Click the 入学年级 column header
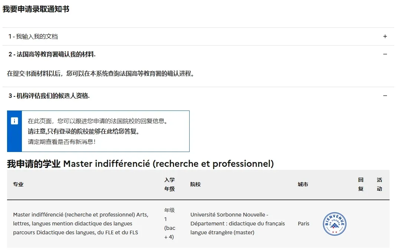Image resolution: width=397 pixels, height=251 pixels. (x=170, y=184)
